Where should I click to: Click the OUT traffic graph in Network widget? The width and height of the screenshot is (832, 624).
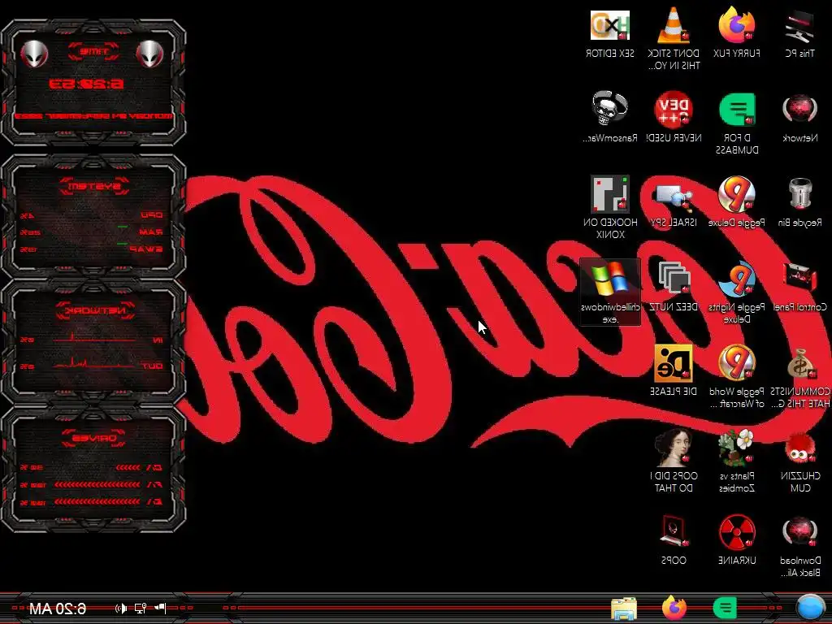coord(93,363)
